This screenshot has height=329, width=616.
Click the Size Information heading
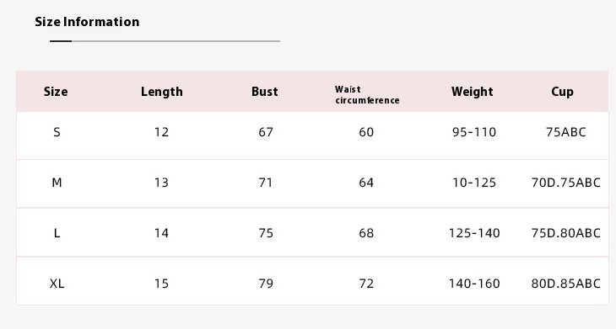[x=87, y=22]
